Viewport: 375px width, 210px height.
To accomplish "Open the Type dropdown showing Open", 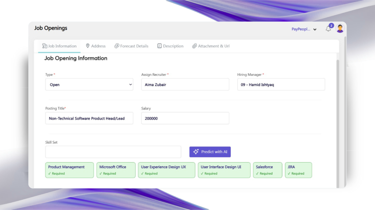I will (x=89, y=85).
